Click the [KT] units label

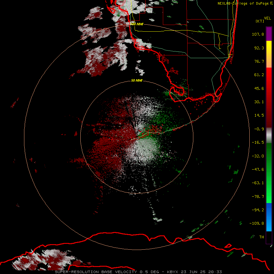coord(260,21)
